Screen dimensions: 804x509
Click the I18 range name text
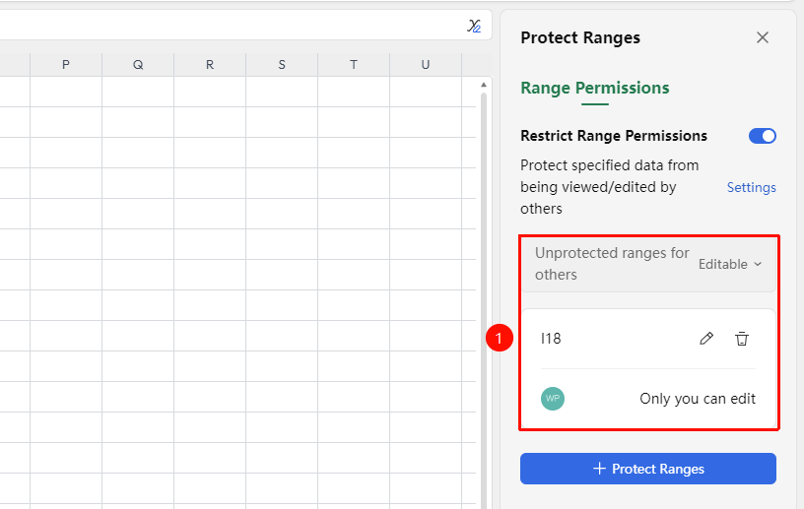(x=551, y=339)
